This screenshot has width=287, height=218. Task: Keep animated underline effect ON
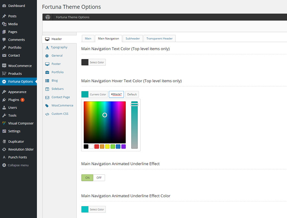pos(87,178)
